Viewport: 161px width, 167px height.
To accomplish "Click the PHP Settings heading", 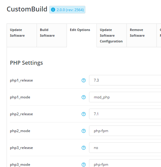I will click(x=26, y=63).
